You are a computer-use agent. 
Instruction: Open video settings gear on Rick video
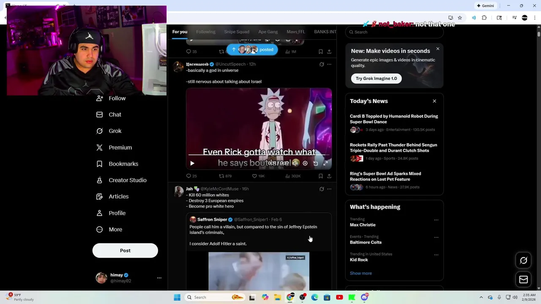[305, 163]
